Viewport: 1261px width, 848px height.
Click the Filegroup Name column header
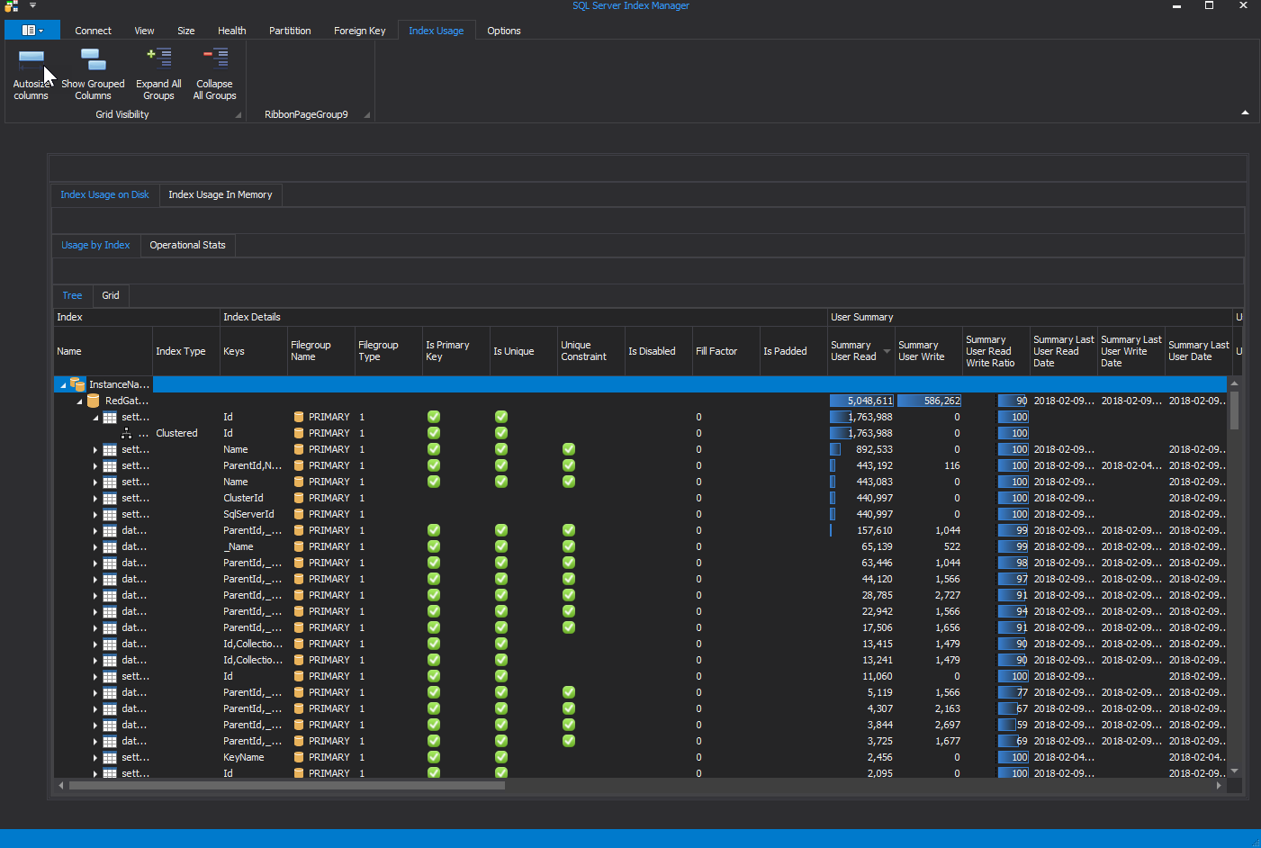point(321,351)
